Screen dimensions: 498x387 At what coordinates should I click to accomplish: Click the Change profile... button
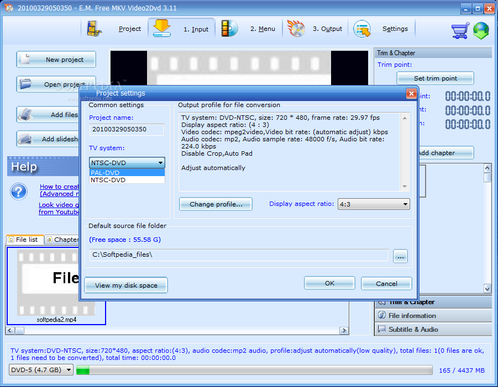[216, 204]
